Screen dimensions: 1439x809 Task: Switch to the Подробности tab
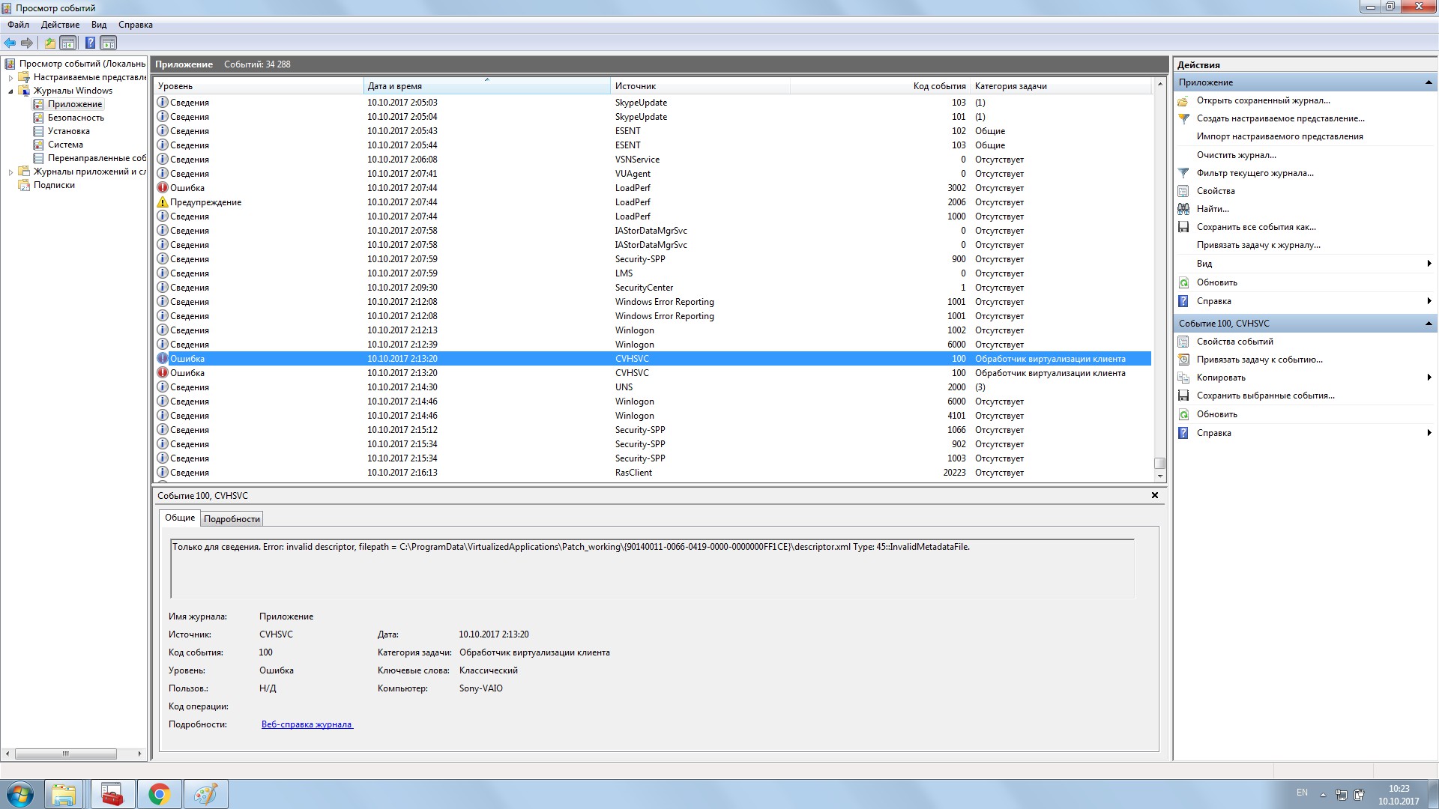[x=232, y=519]
